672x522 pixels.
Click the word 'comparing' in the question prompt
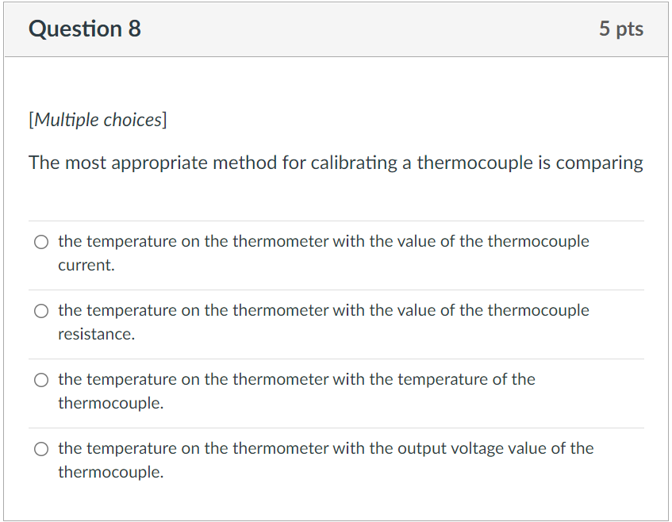coord(599,163)
